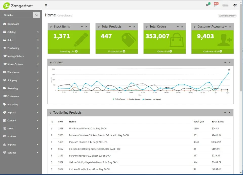The height and width of the screenshot is (175, 243).
Task: Open Mailbox from the sidebar
Action: click(x=21, y=137)
